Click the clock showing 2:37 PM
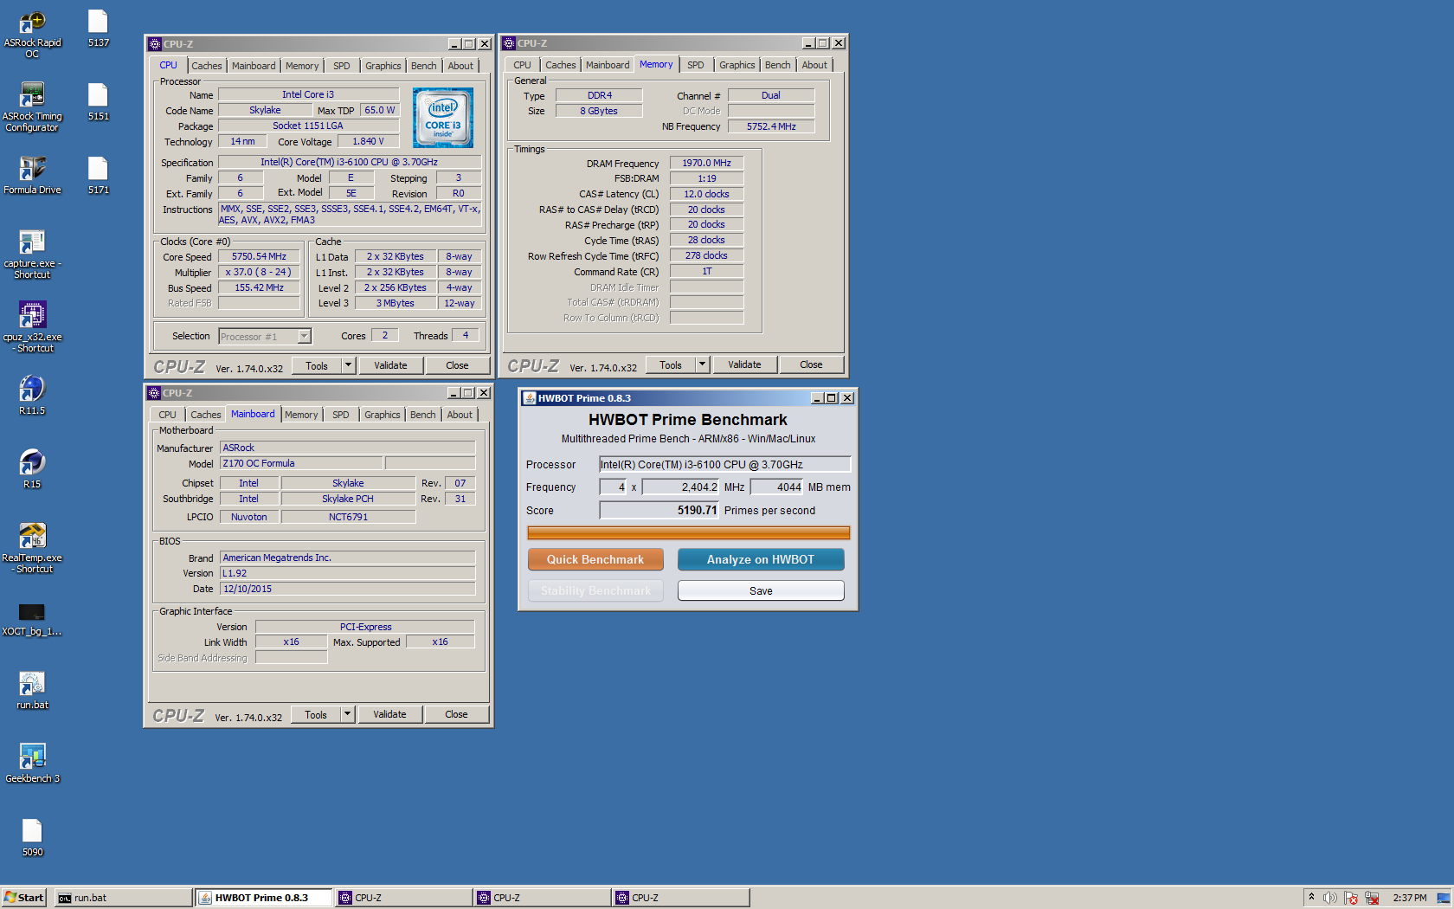This screenshot has width=1454, height=909. pos(1410,898)
